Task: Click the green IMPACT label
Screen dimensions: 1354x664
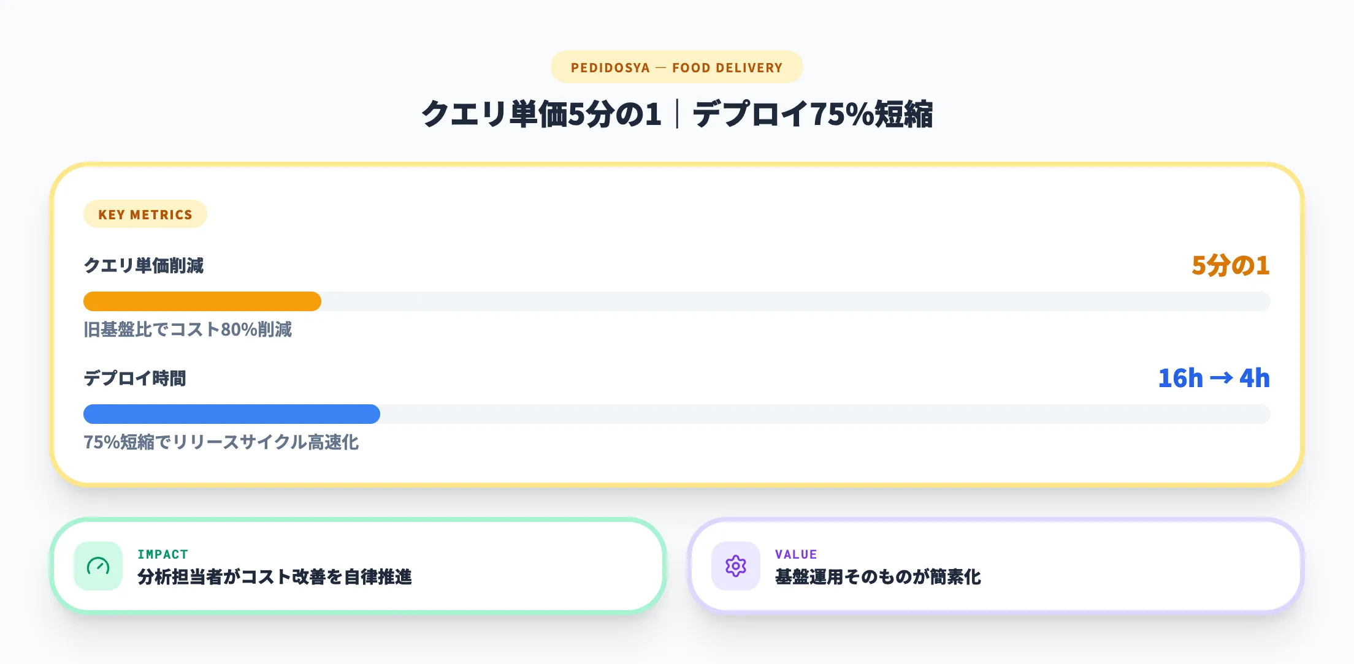Action: (x=163, y=554)
